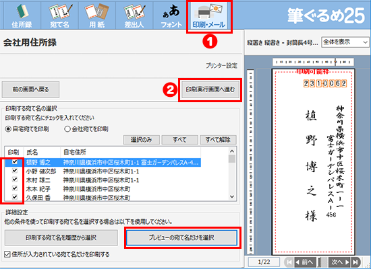Screen dimensions: 371x269
Task: Uncheck print box for 木本 紀子
Action: (15, 188)
